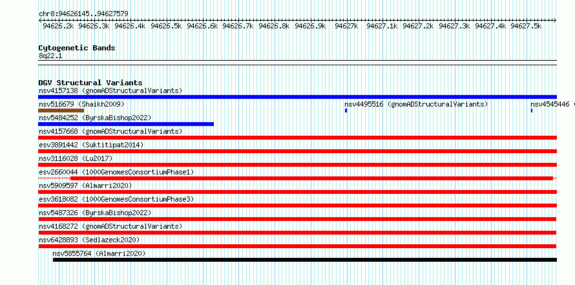The height and width of the screenshot is (285, 575).
Task: Click the 94626.2k ruler tick label
Action: click(x=58, y=26)
